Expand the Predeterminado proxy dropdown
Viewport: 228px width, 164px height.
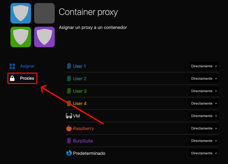coord(204,153)
